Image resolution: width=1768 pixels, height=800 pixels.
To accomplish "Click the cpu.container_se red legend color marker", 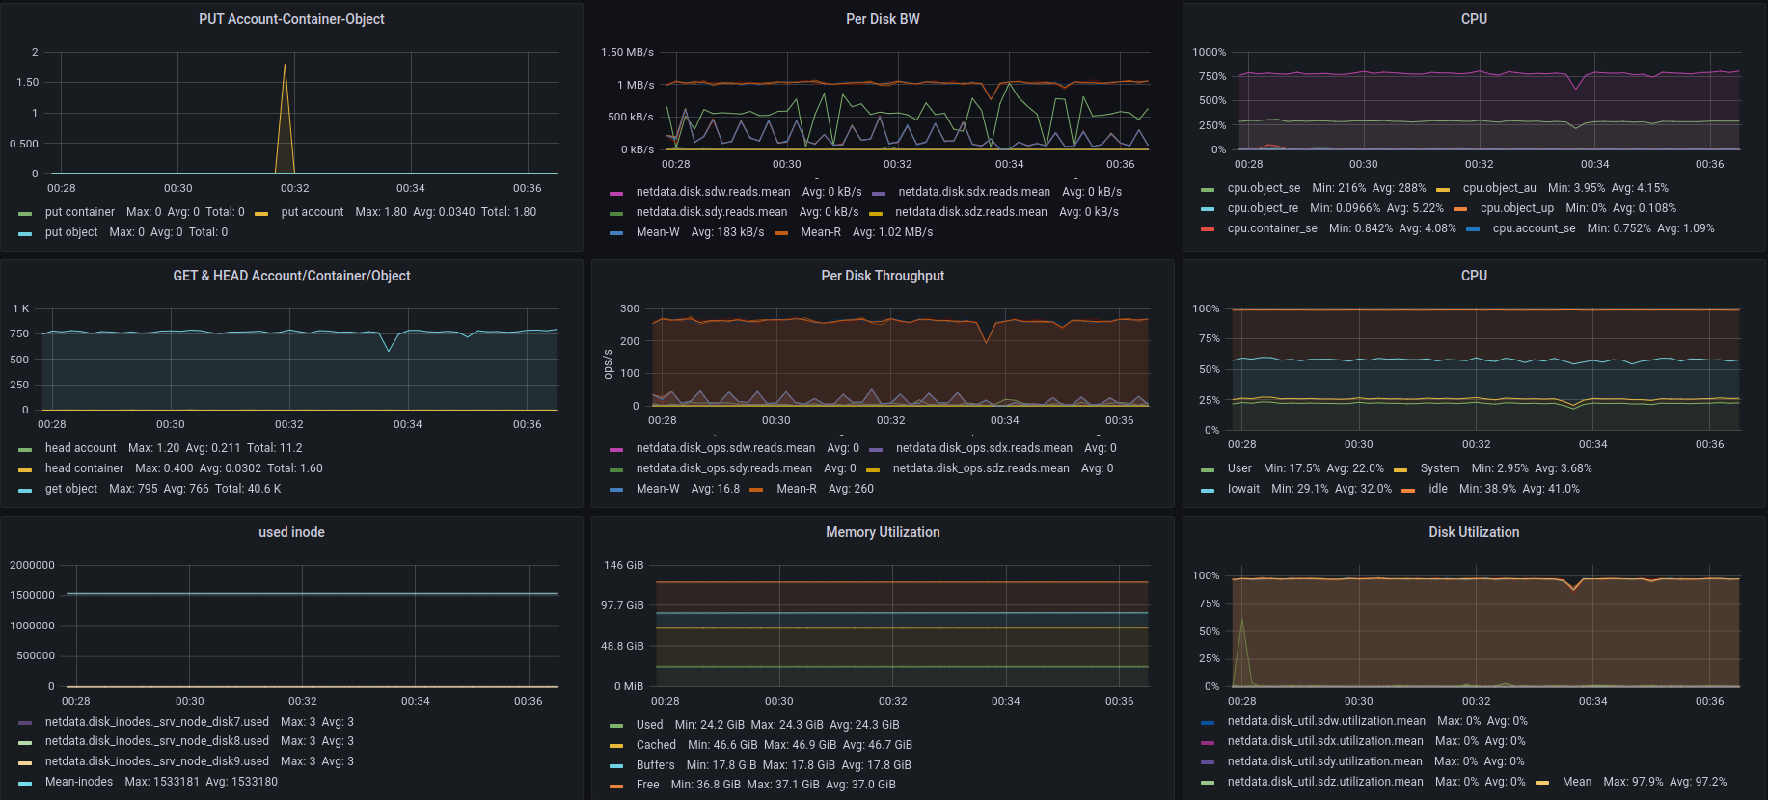I will 1208,229.
